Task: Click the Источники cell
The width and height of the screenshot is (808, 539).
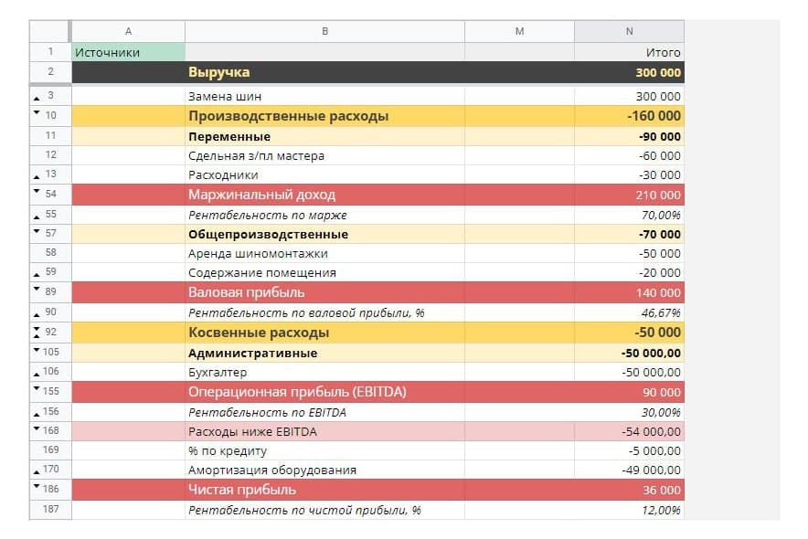Action: coord(128,52)
